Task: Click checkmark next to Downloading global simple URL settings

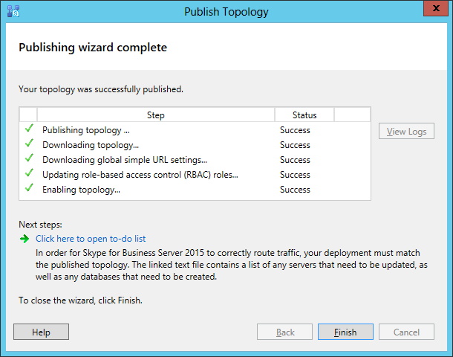Action: (29, 158)
